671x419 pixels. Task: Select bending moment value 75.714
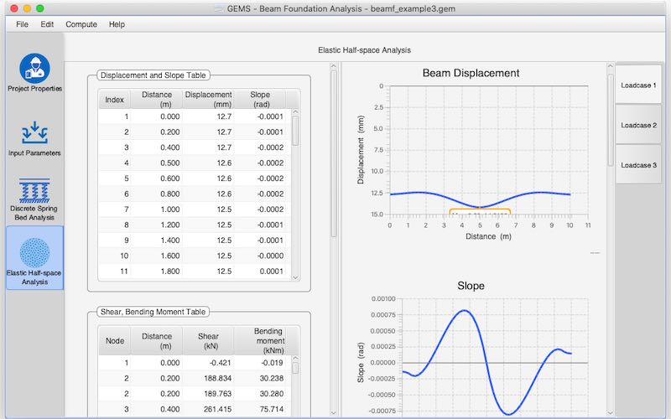(x=260, y=409)
